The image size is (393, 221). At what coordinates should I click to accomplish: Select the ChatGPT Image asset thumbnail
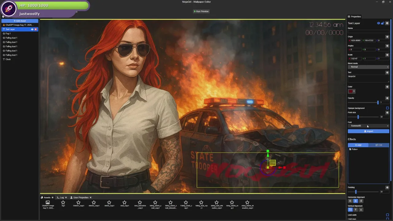pyautogui.click(x=48, y=203)
